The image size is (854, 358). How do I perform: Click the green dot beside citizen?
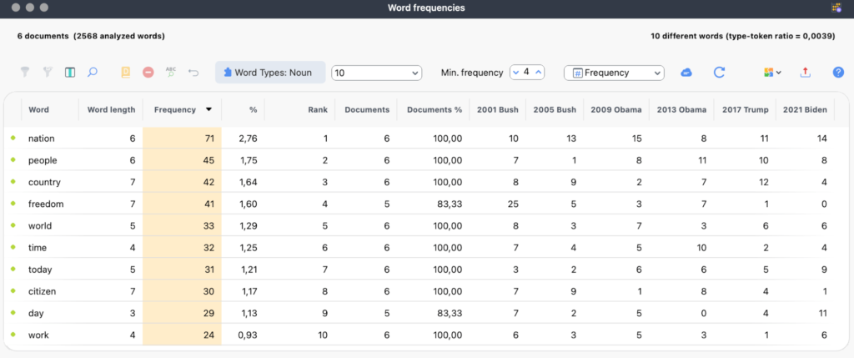pyautogui.click(x=13, y=291)
